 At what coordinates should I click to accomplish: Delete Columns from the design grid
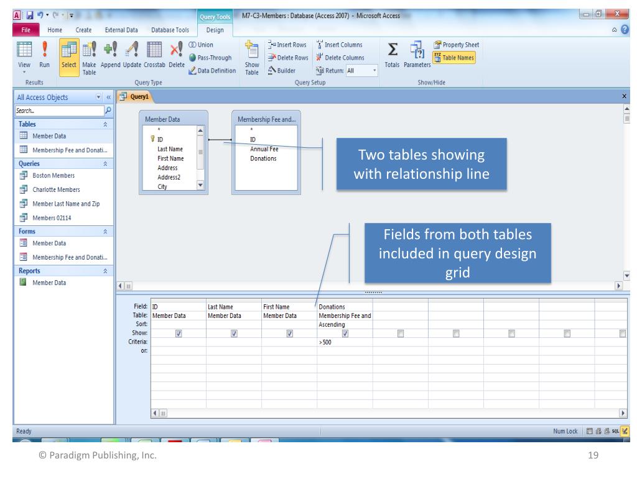pos(340,58)
